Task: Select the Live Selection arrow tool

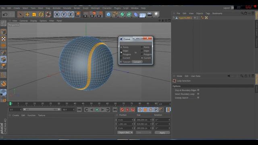Action: (21, 14)
